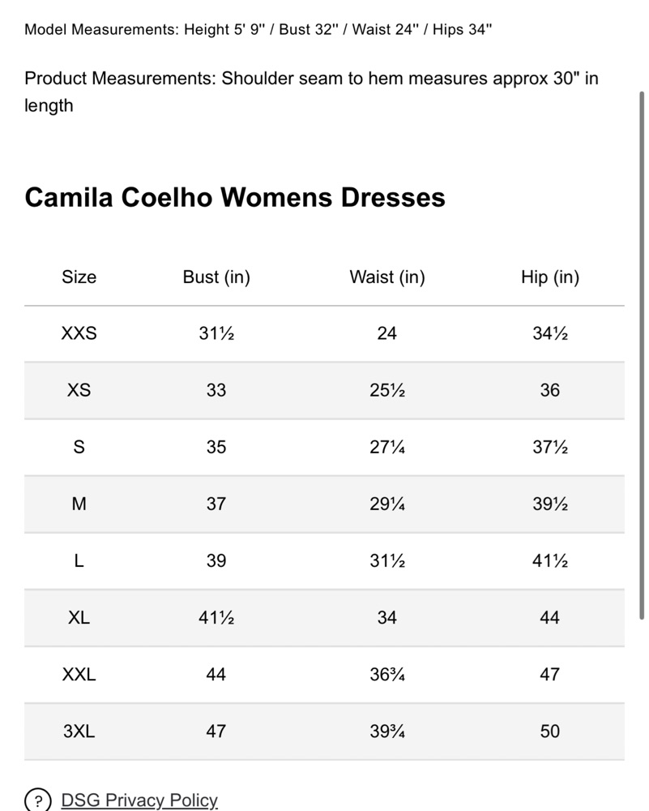
Task: Click the Hip (in) column header
Action: (x=550, y=277)
